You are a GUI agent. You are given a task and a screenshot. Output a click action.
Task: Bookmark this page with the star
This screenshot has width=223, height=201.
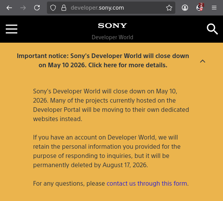[169, 8]
